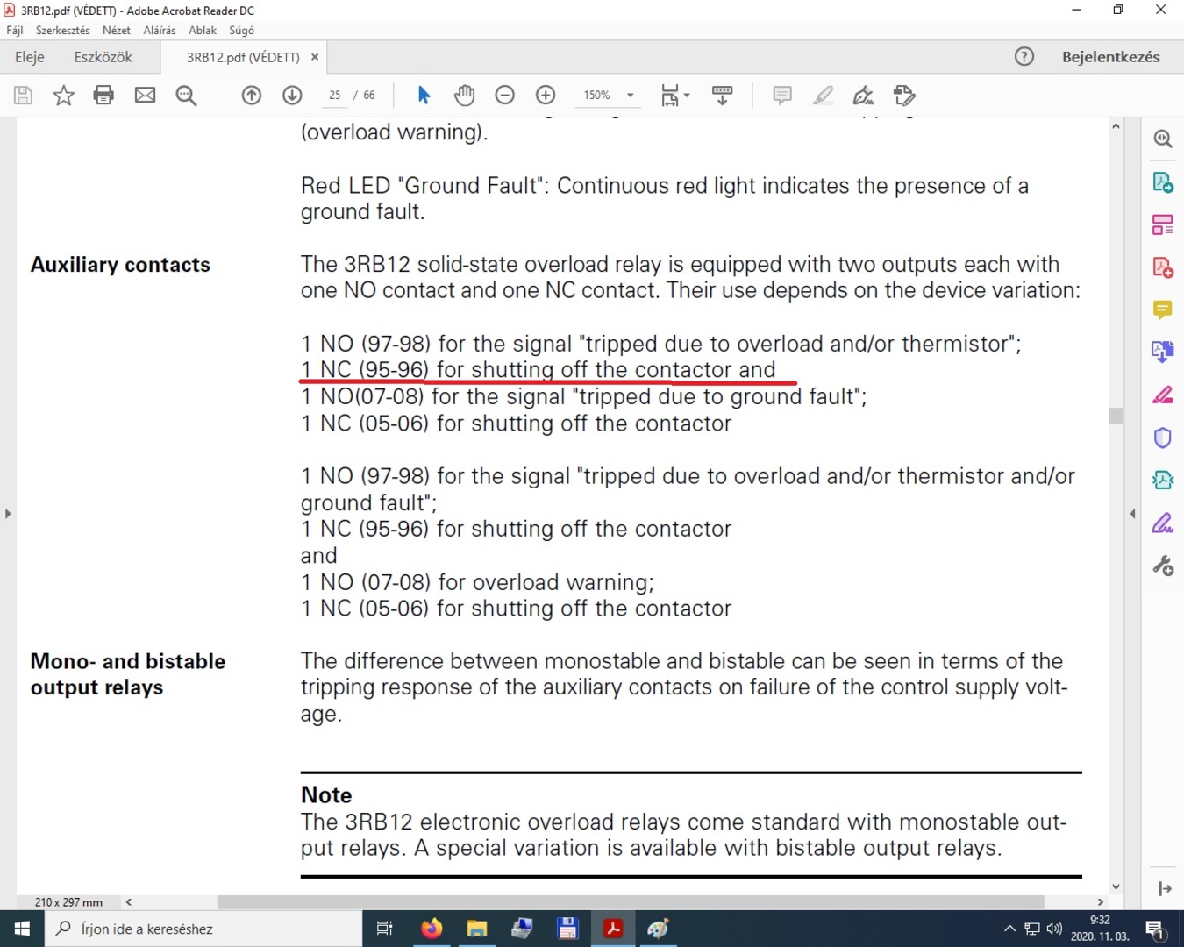Collapse the right tools pane

1132,514
